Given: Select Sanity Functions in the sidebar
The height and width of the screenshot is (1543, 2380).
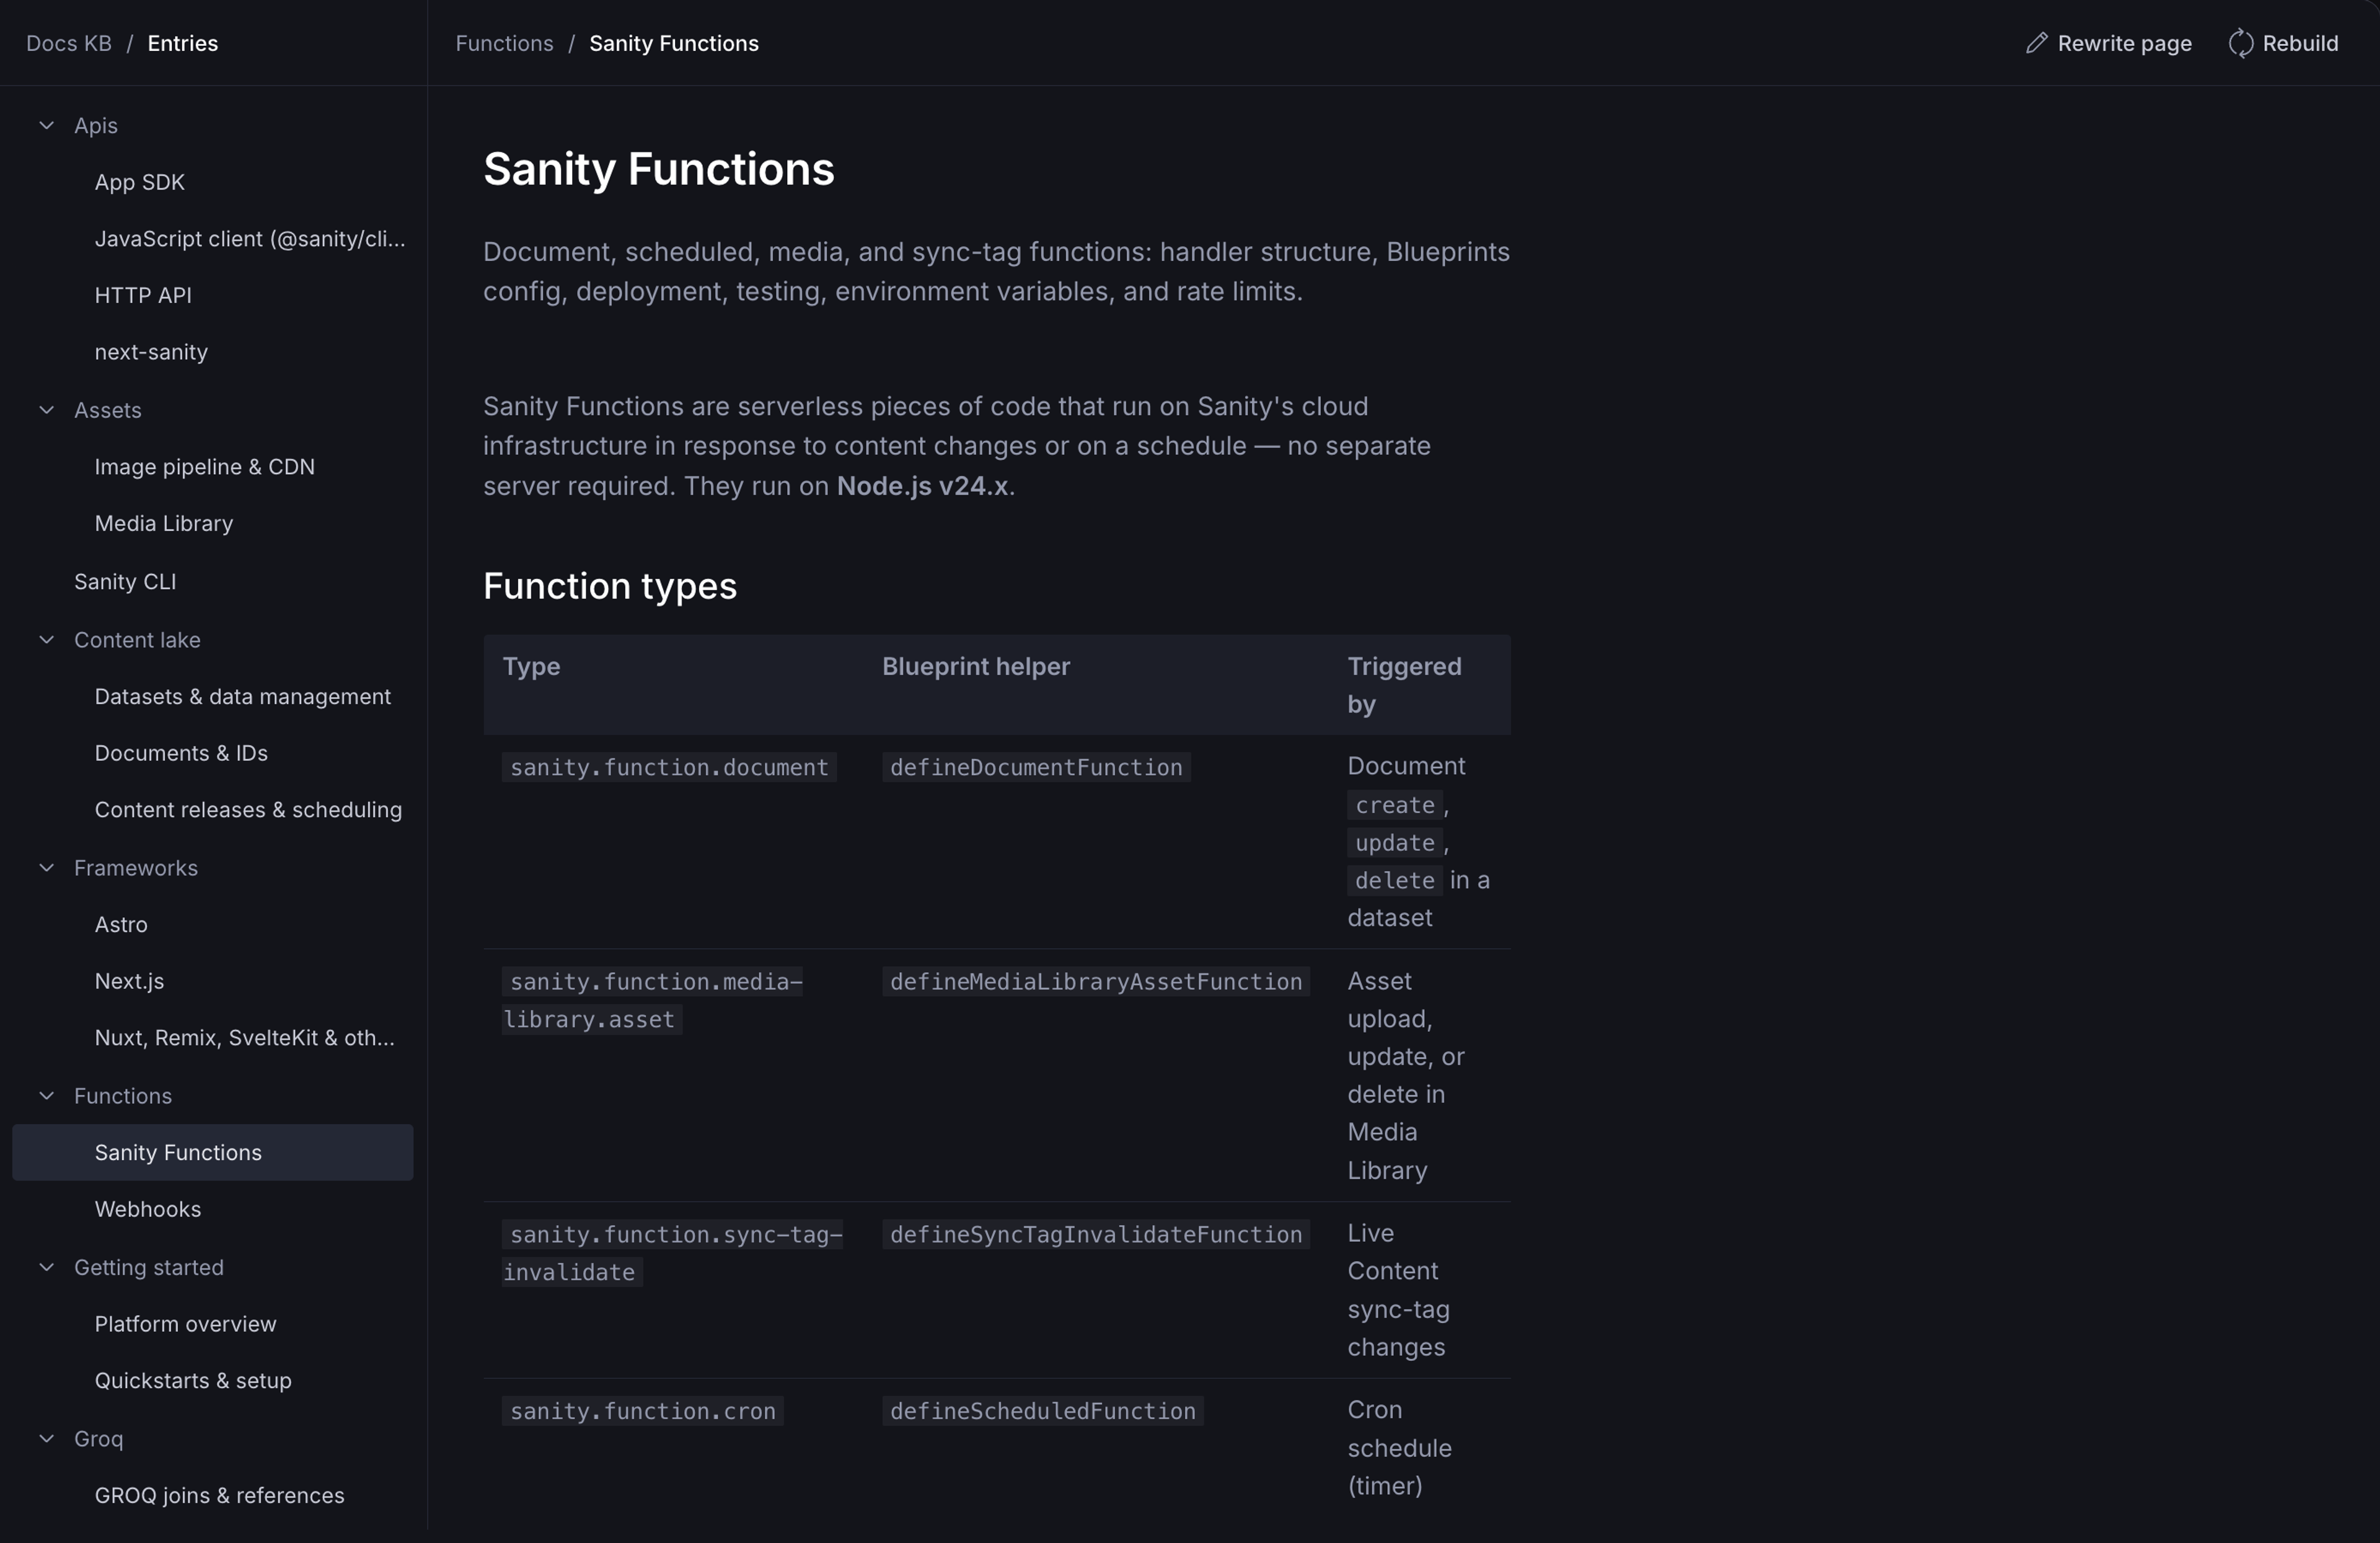Looking at the screenshot, I should [212, 1152].
